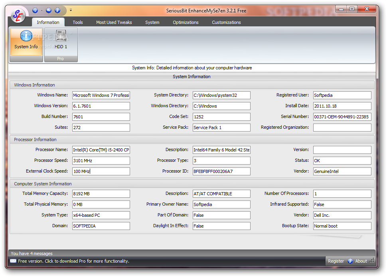Click the Number Of Processors field
Image resolution: width=387 pixels, height=277 pixels.
coord(342,194)
